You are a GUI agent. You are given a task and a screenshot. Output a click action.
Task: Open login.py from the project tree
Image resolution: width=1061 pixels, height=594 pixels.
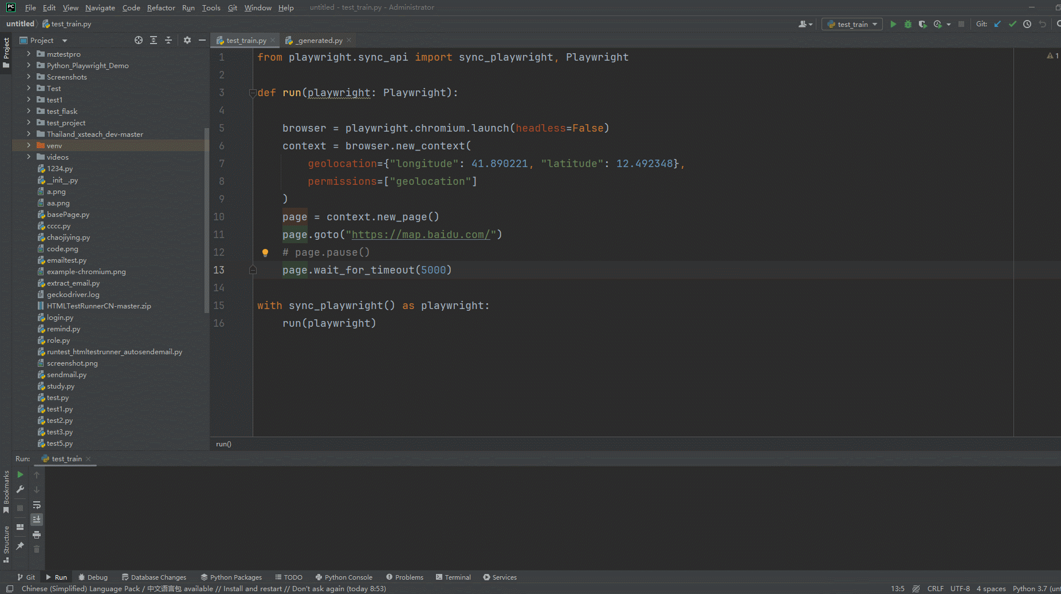click(x=60, y=318)
